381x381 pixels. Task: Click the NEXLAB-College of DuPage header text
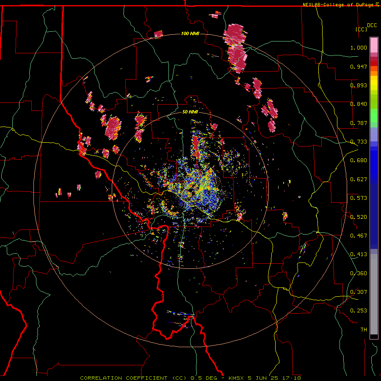click(x=338, y=5)
